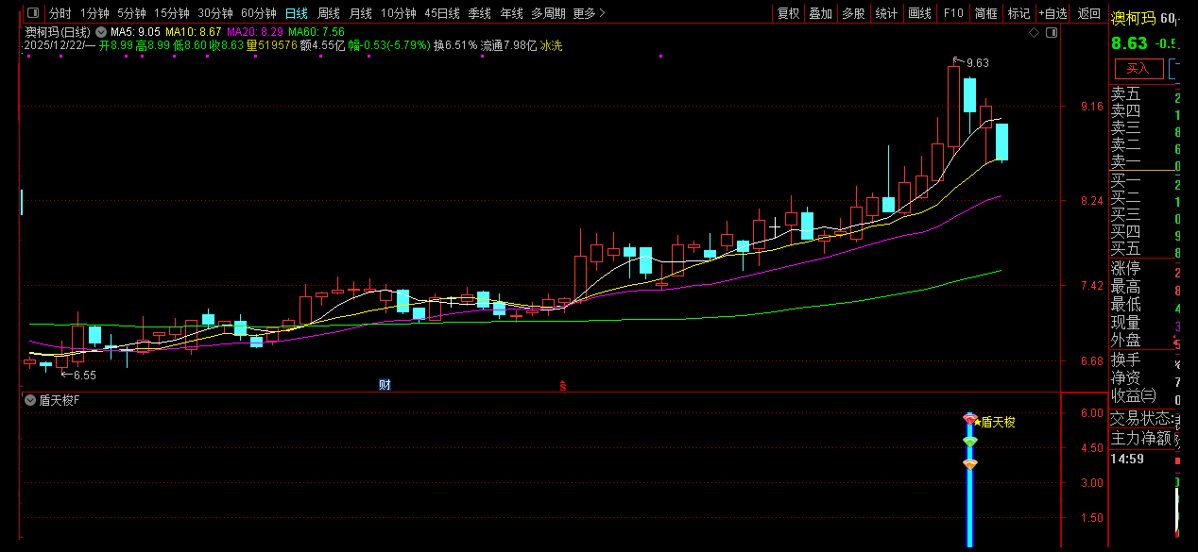Open the MA indicator dropdown arrow beside 奥柯玛(日线)
Viewport: 1198px width, 552px height.
[x=101, y=32]
